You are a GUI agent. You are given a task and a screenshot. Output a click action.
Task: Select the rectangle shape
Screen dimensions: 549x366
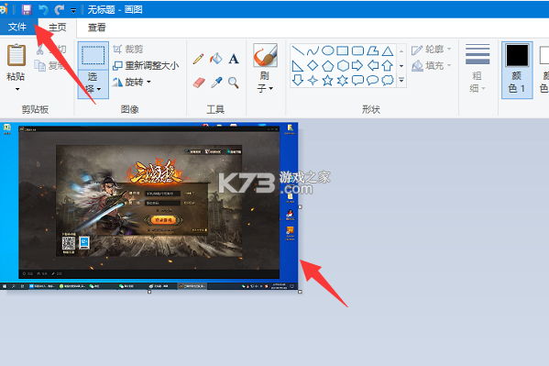coord(343,50)
